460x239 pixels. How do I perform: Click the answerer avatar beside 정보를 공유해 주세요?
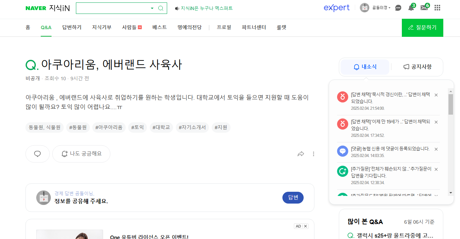click(44, 198)
